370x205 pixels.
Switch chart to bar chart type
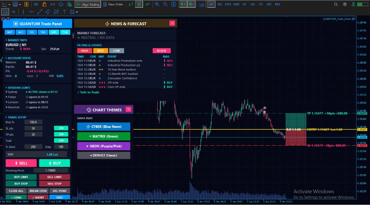(131, 4)
